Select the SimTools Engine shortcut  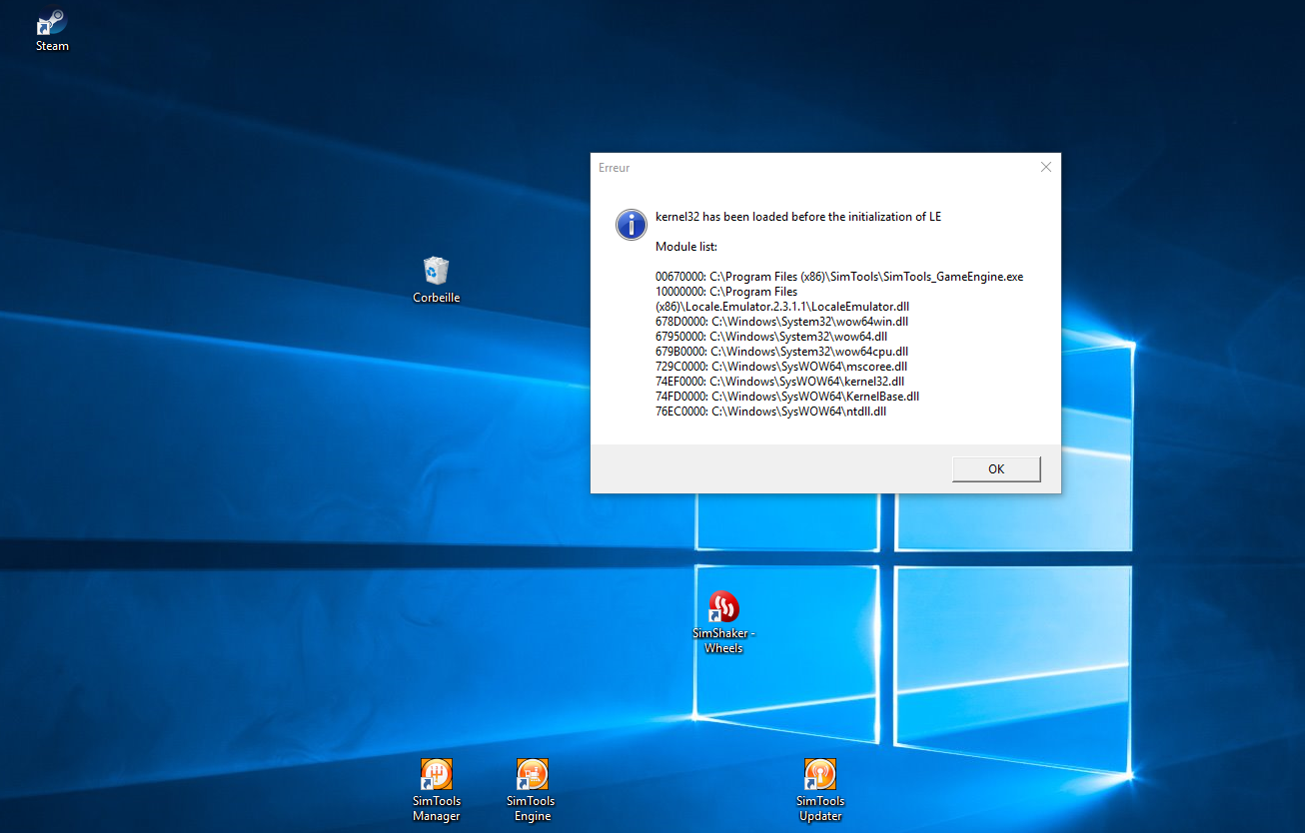tap(532, 790)
